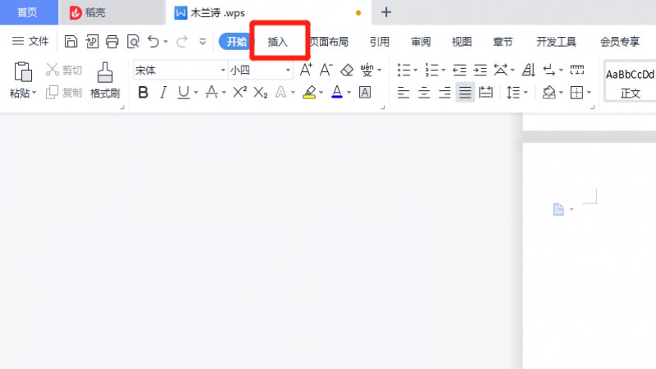Click the Cut (剪切) scissors button
This screenshot has height=369, width=656.
point(64,70)
